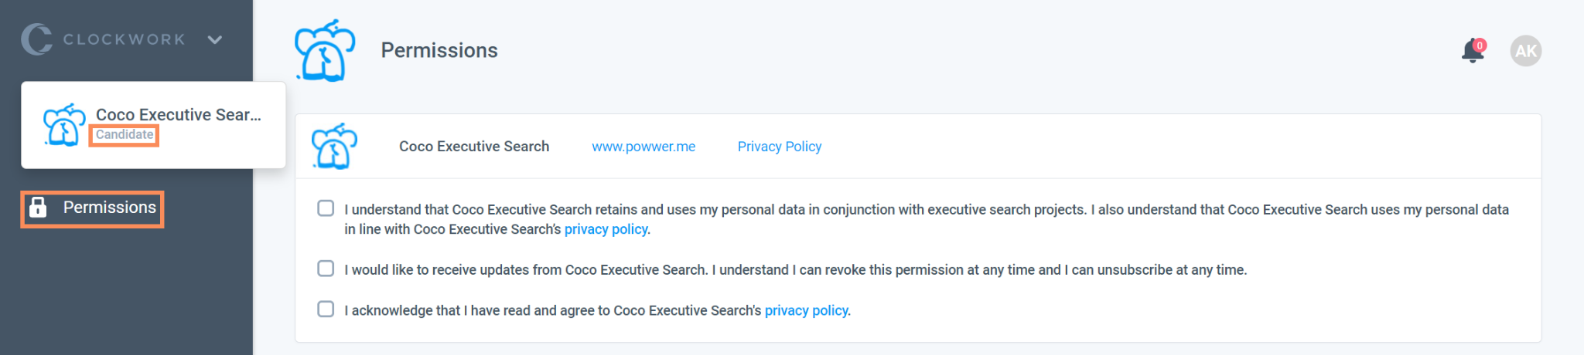Click the Permissions lock icon
This screenshot has width=1584, height=355.
point(38,208)
